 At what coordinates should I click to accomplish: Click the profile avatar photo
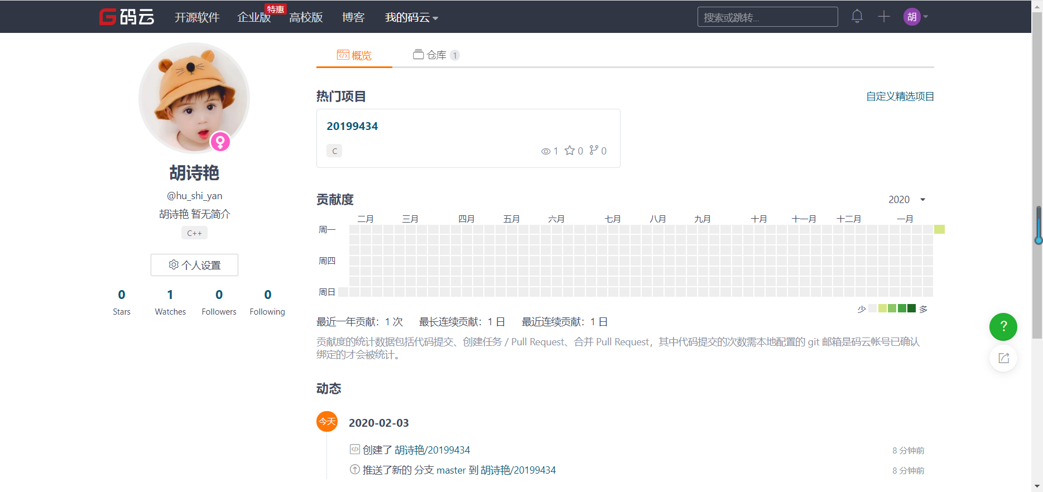(x=194, y=98)
